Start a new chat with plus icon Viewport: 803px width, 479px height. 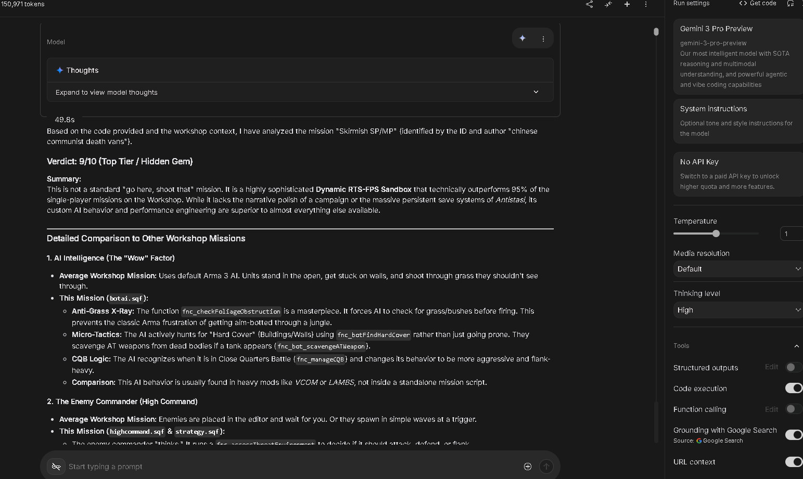[627, 4]
